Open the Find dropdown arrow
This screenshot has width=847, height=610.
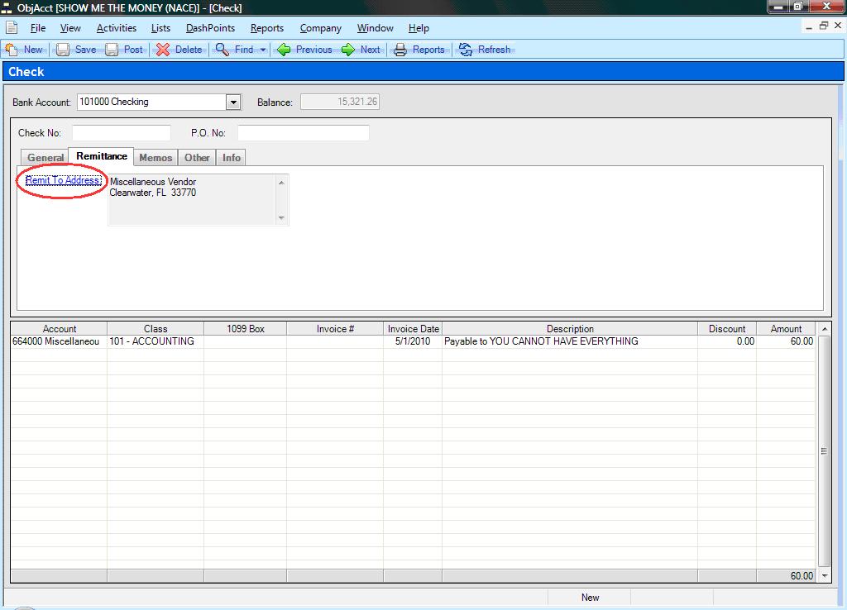(x=263, y=50)
